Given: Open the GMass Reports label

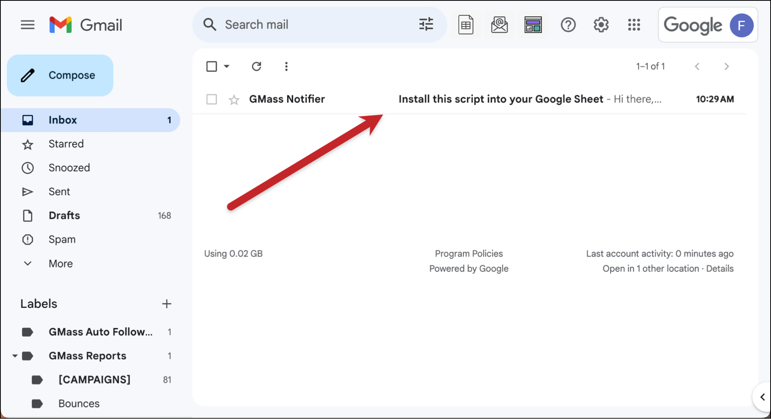Looking at the screenshot, I should (x=87, y=356).
